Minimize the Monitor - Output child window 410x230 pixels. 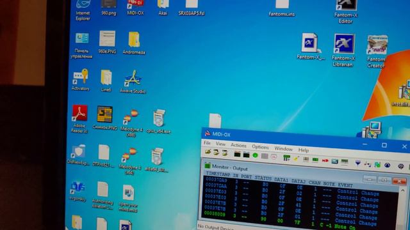370,179
